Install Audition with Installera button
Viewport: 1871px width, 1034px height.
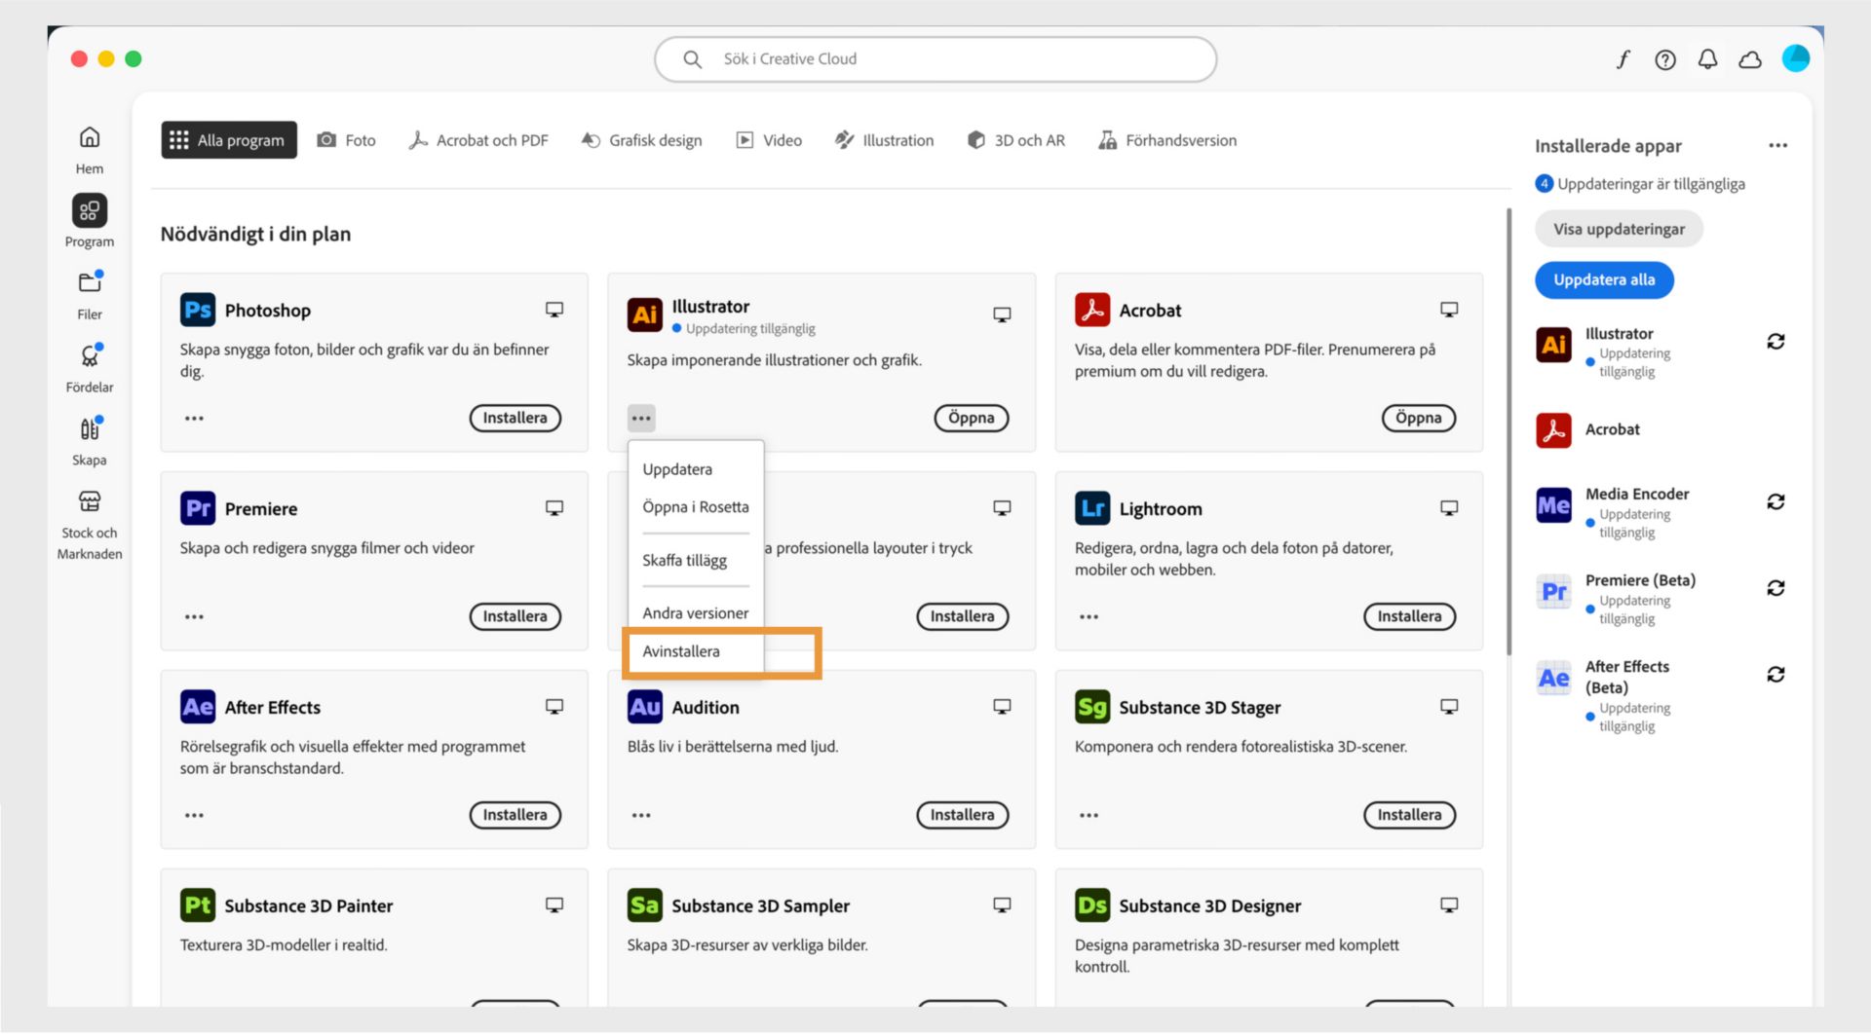point(963,816)
